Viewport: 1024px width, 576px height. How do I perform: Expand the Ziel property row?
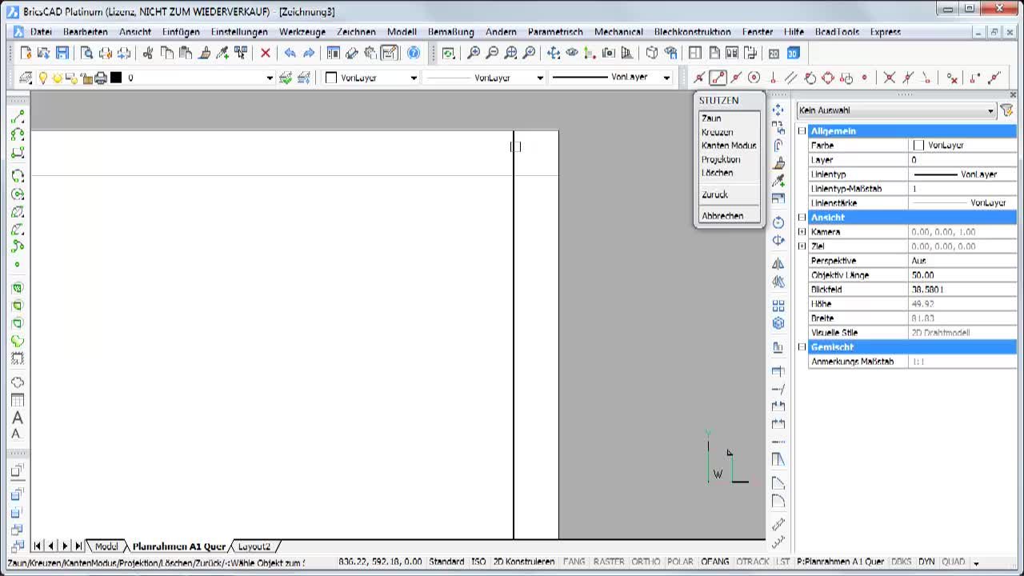(802, 246)
